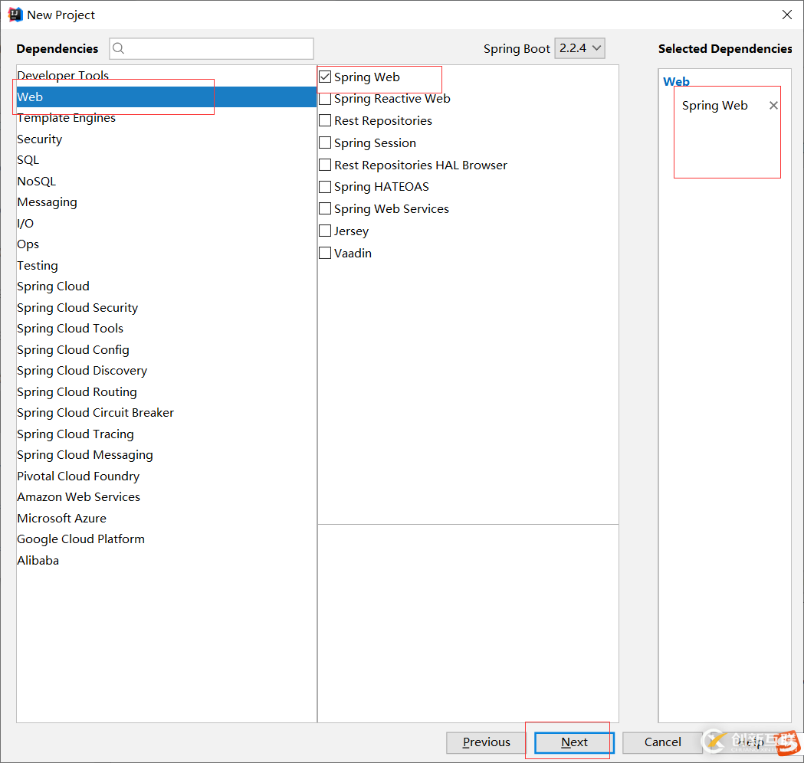Open Spring Cloud Discovery category
This screenshot has width=804, height=763.
tap(166, 371)
